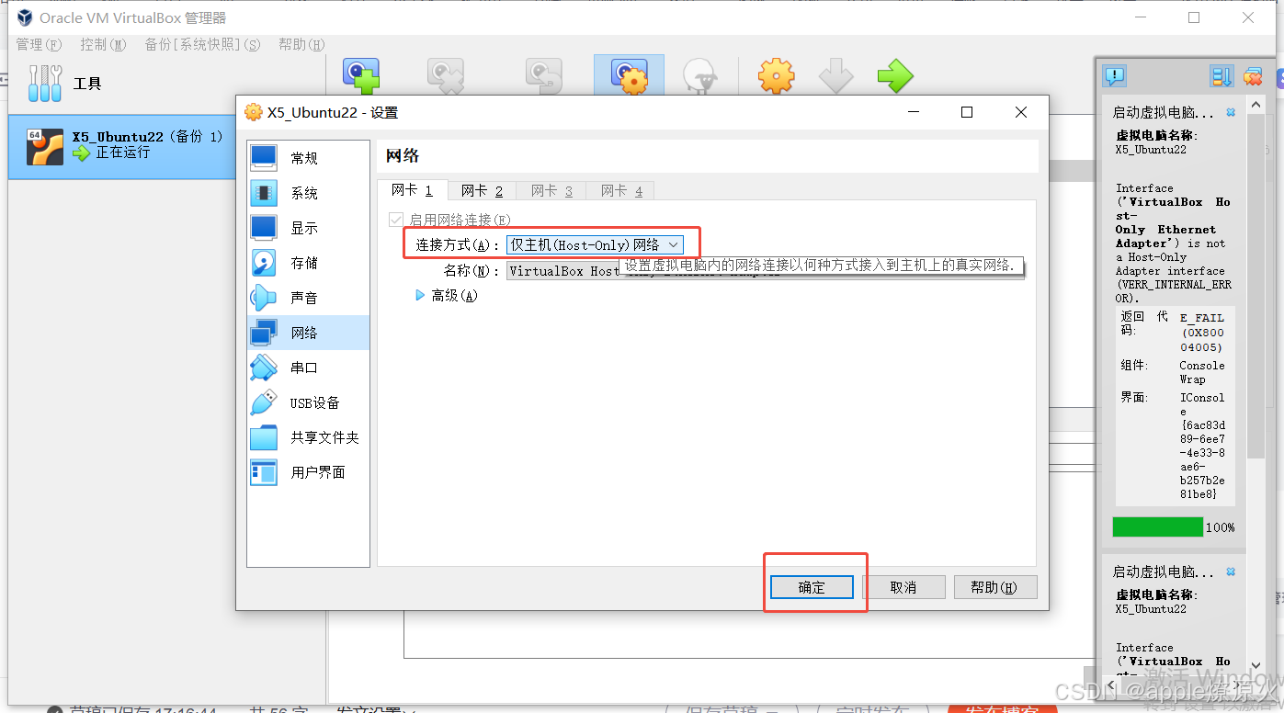Click the ConsoleWrap component value
The image size is (1284, 713).
(x=1202, y=372)
